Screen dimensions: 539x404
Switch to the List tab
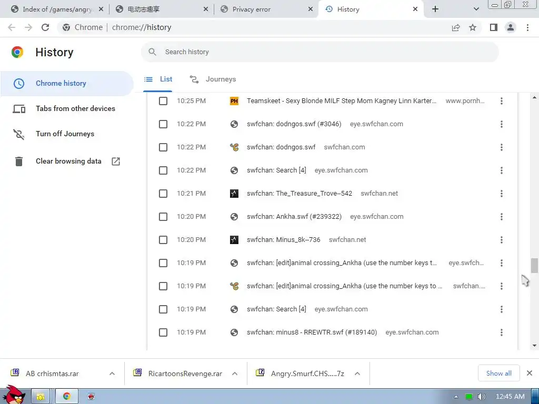coord(158,79)
